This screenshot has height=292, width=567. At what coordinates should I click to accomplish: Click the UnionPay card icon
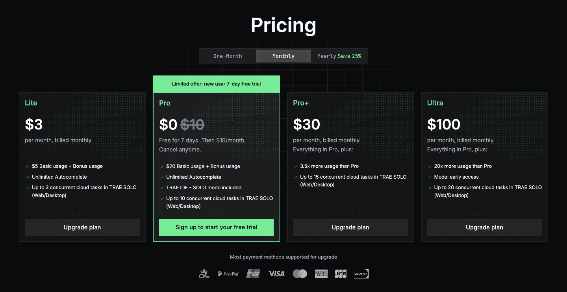tap(253, 274)
